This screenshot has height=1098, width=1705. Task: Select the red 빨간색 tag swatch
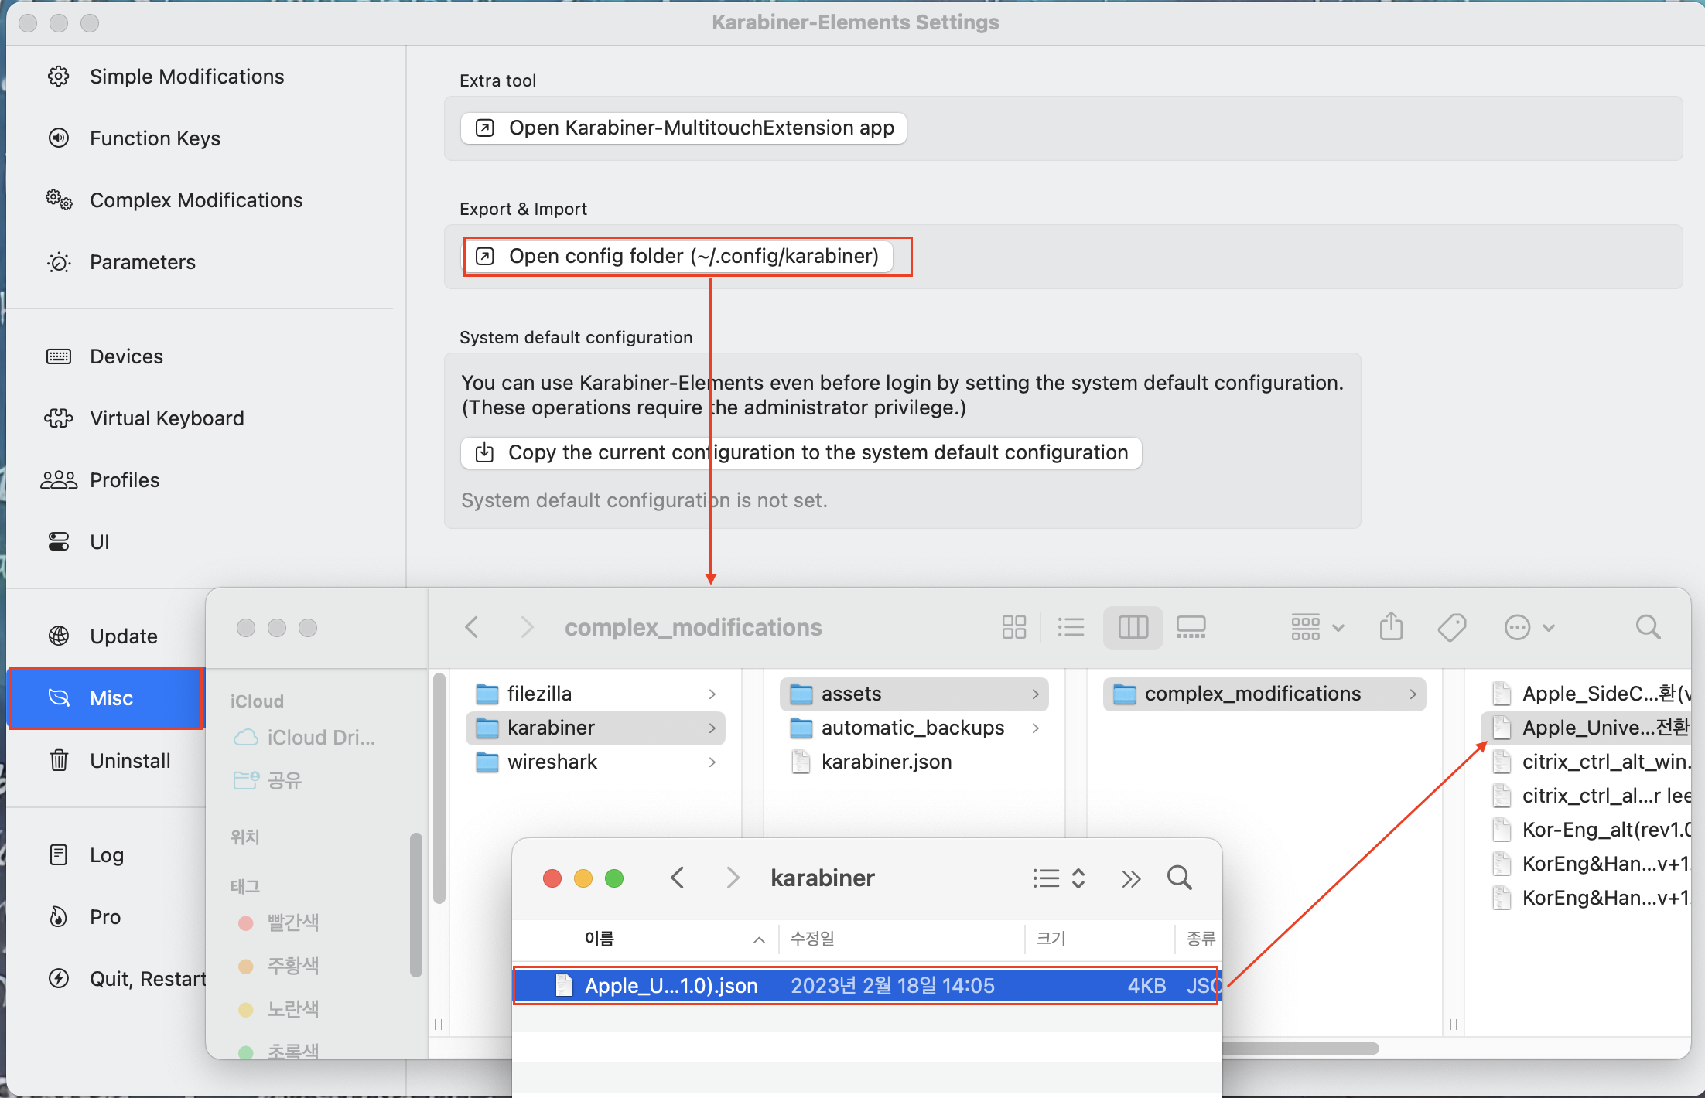point(246,922)
